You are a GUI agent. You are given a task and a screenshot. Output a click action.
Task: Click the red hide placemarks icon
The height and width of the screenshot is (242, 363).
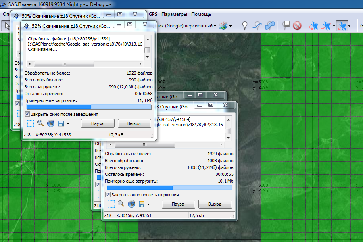pyautogui.click(x=297, y=26)
